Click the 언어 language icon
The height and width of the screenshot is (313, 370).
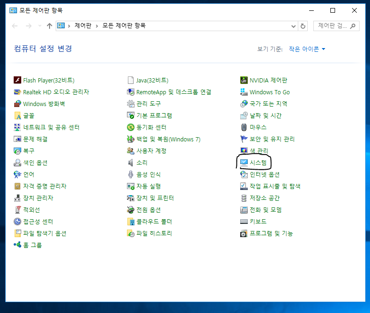17,174
